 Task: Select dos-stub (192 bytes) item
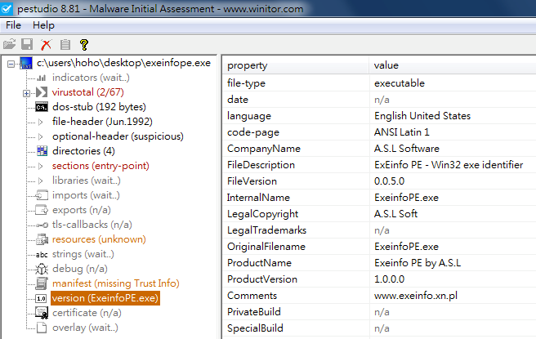click(99, 107)
